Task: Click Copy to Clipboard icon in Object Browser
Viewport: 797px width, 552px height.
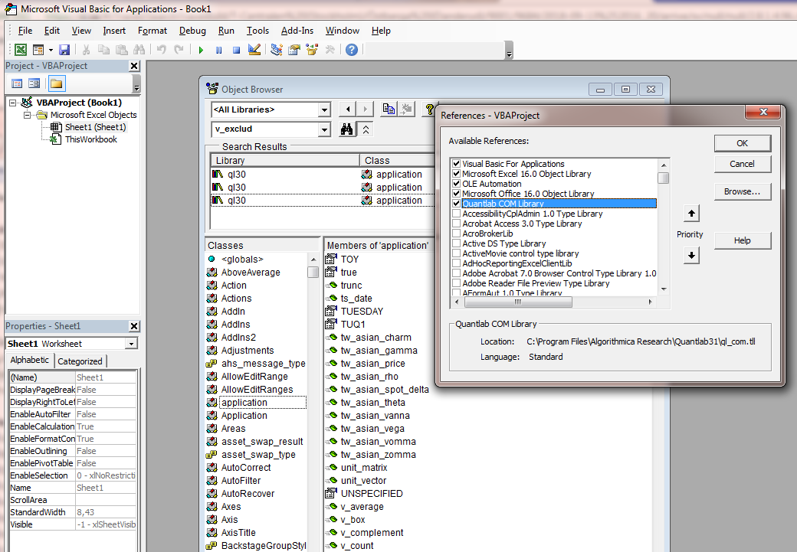Action: coord(389,109)
